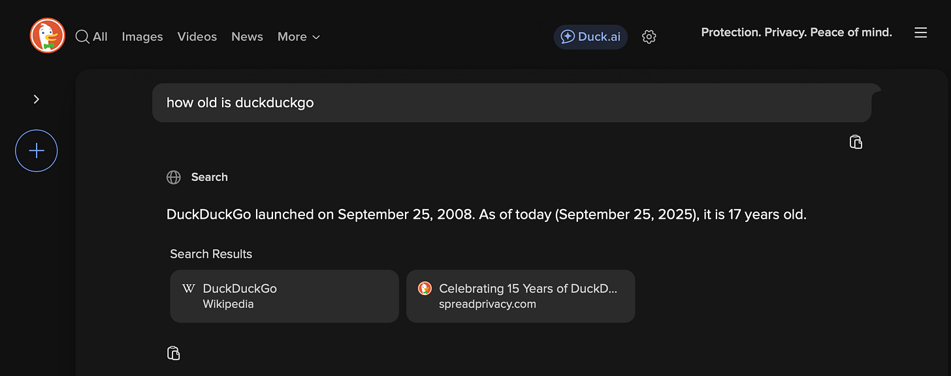The height and width of the screenshot is (376, 951).
Task: Open the hamburger menu
Action: [920, 33]
